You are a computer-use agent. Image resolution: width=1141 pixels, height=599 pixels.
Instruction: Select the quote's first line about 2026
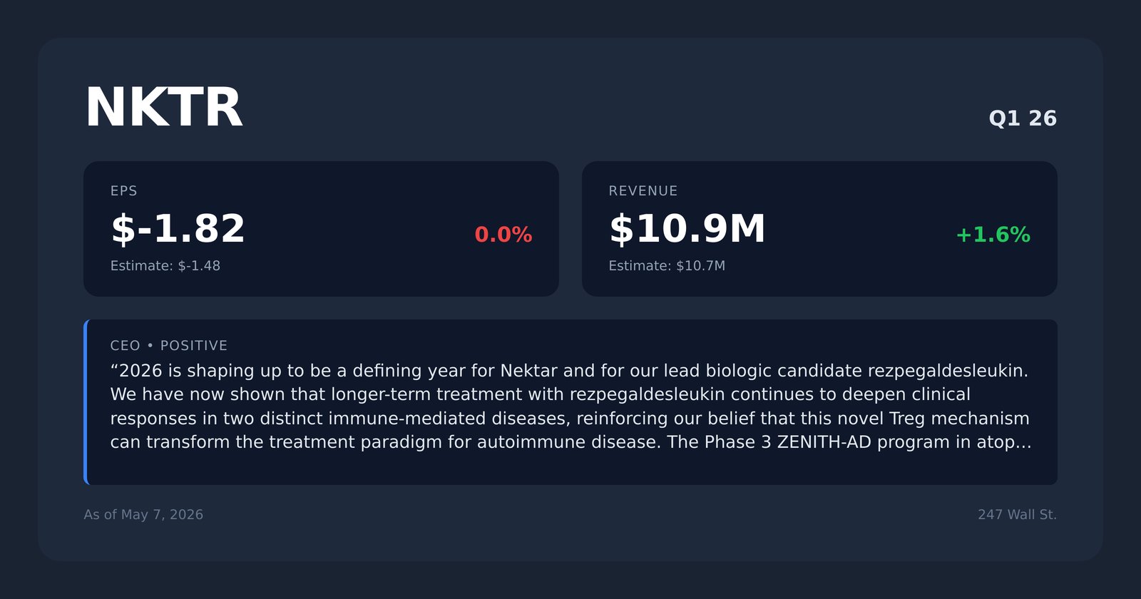(569, 371)
